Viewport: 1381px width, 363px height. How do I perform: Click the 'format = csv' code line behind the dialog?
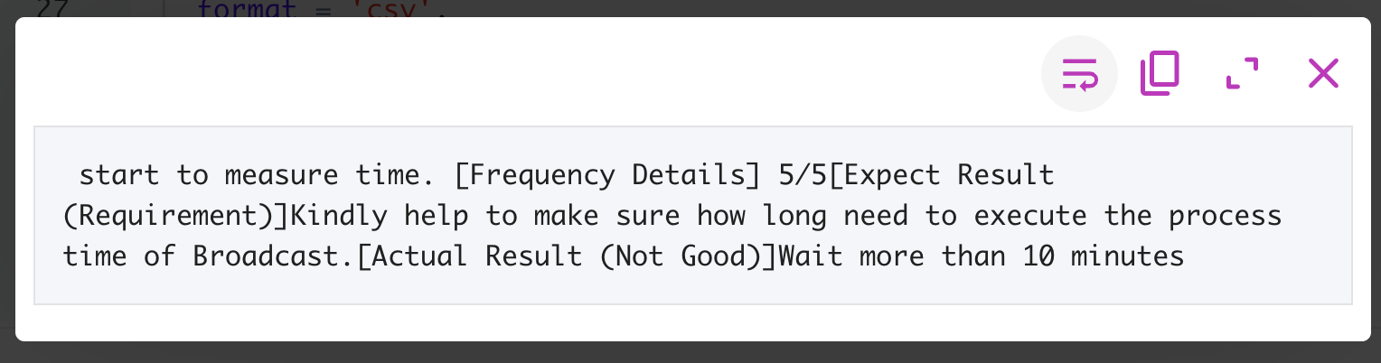[x=321, y=8]
